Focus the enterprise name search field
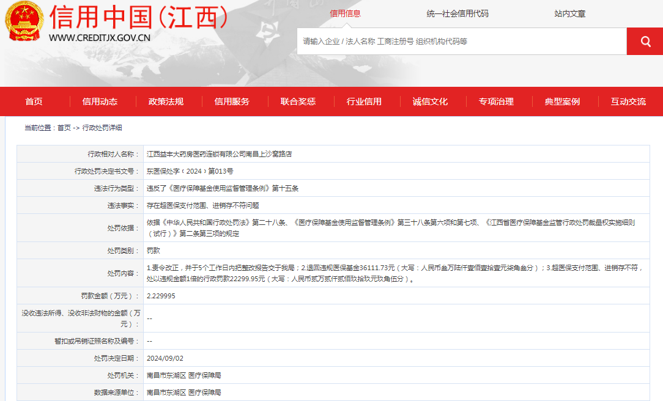 click(462, 42)
